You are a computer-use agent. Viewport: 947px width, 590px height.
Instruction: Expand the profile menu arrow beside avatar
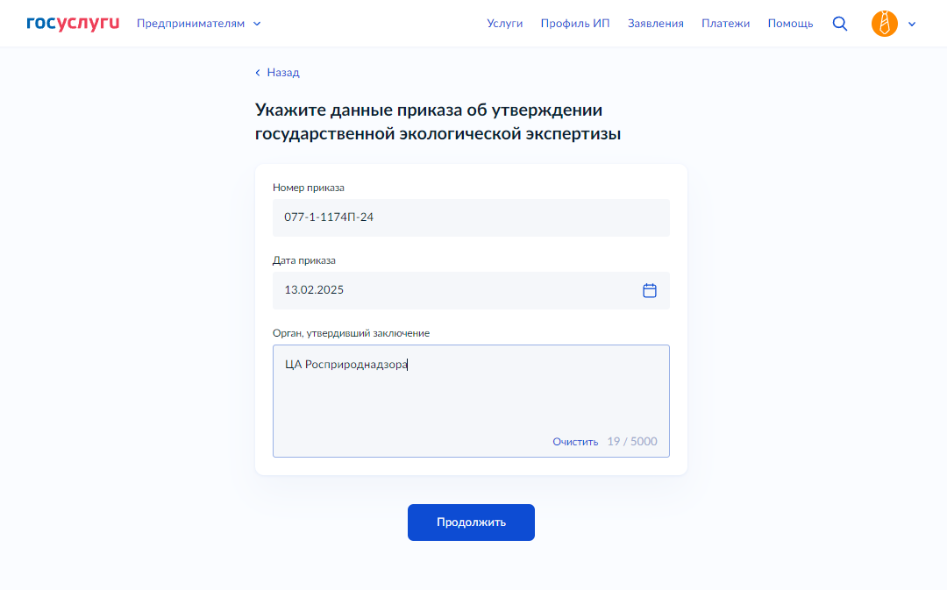click(x=912, y=24)
